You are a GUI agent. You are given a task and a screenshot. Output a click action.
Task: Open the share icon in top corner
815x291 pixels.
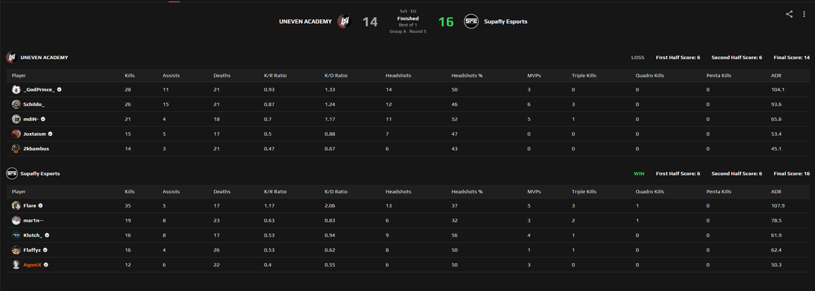[x=789, y=14]
